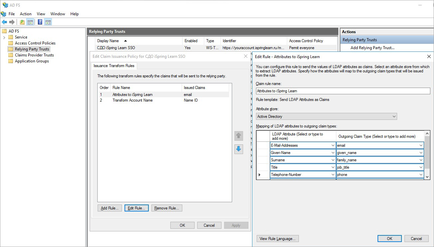Viewport: 434px width, 247px height.
Task: Click the View Rule Language... button
Action: [278, 238]
